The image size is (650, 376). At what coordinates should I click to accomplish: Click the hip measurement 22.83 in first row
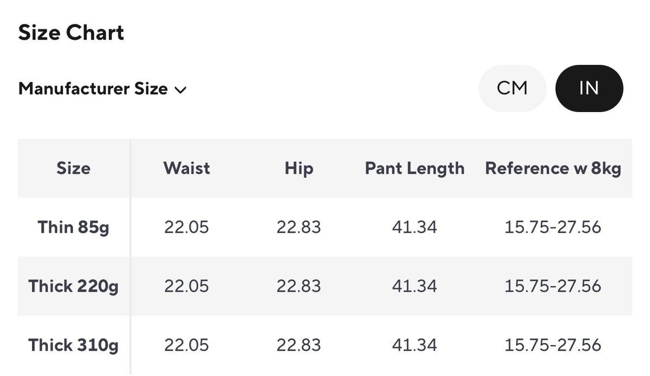(x=299, y=227)
